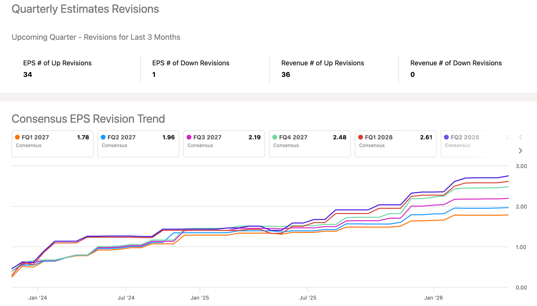
Task: Click the red FQ1 2028 color dot
Action: pos(361,137)
